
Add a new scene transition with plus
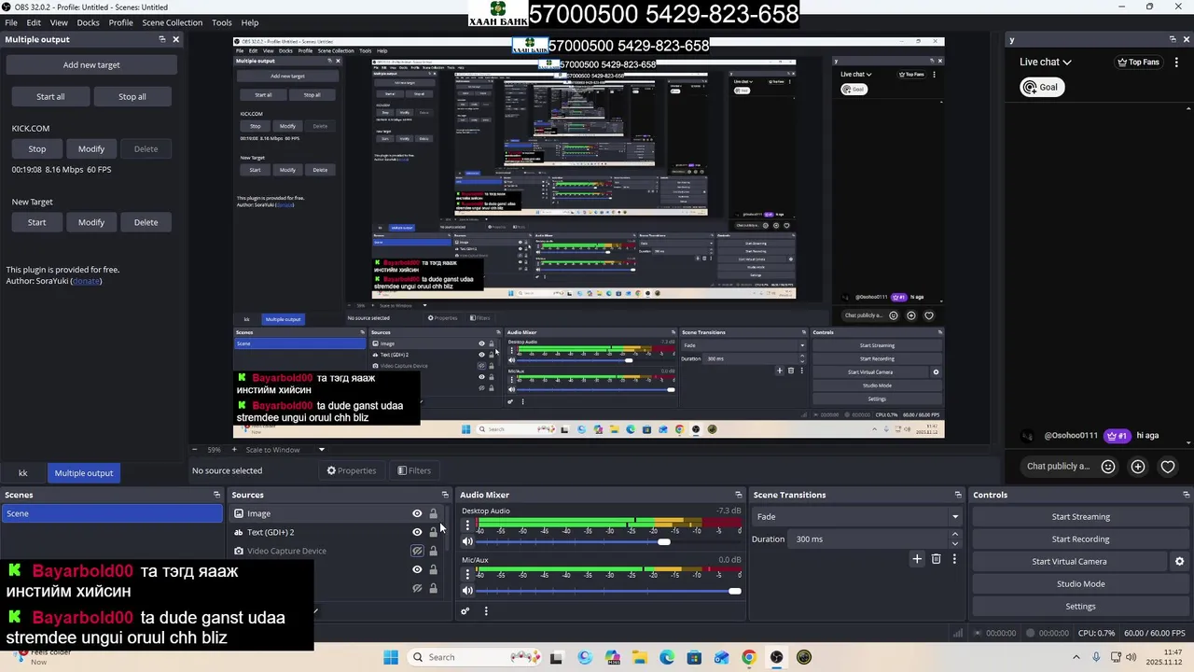point(917,559)
